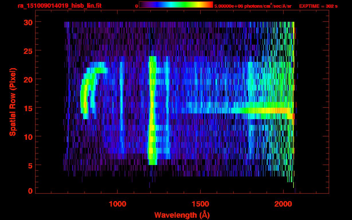
Task: Click the rainbow color scale bar
Action: 176,5
